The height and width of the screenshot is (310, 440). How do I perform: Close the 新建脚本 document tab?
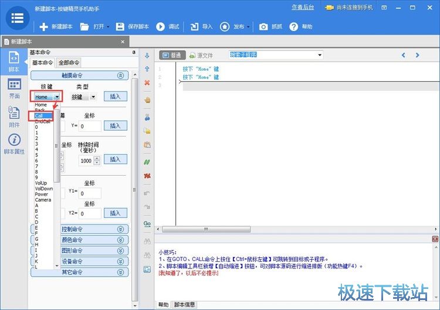tap(123, 42)
